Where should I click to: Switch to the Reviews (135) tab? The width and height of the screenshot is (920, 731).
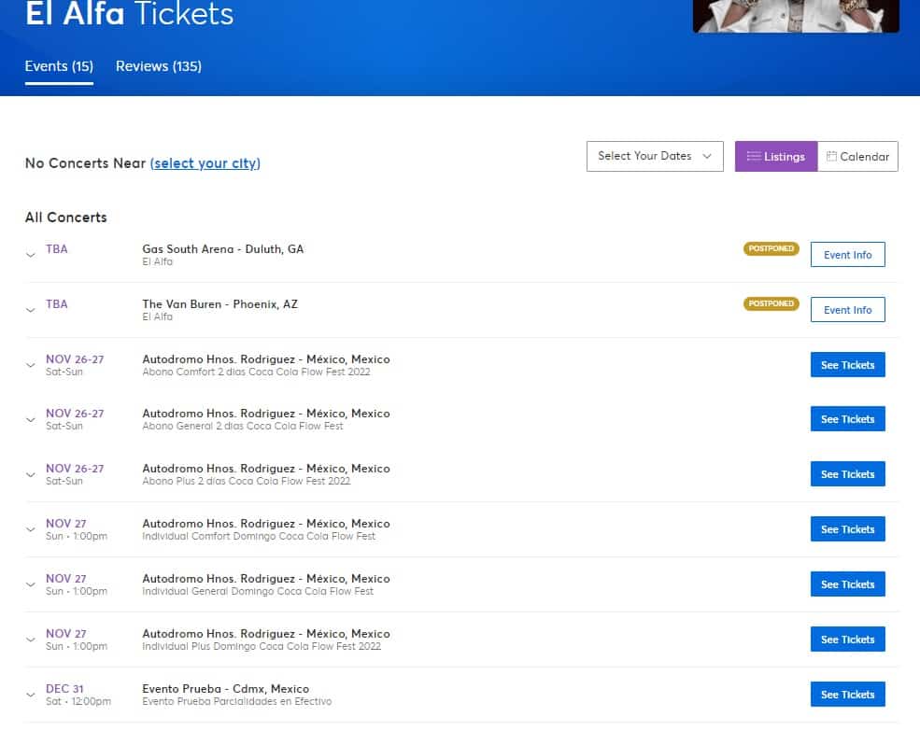[x=159, y=66]
